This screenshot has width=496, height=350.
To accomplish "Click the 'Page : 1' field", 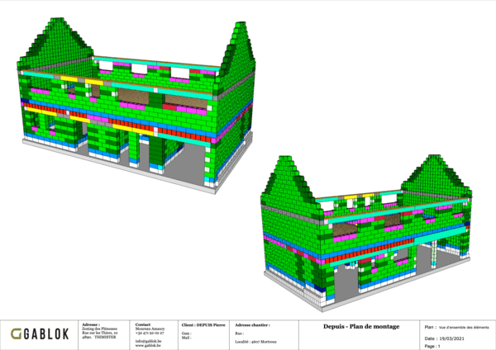I will point(432,346).
